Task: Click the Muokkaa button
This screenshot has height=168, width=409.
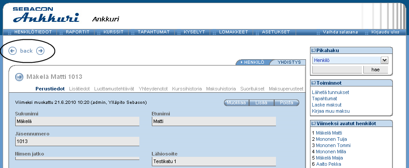Action: point(237,102)
